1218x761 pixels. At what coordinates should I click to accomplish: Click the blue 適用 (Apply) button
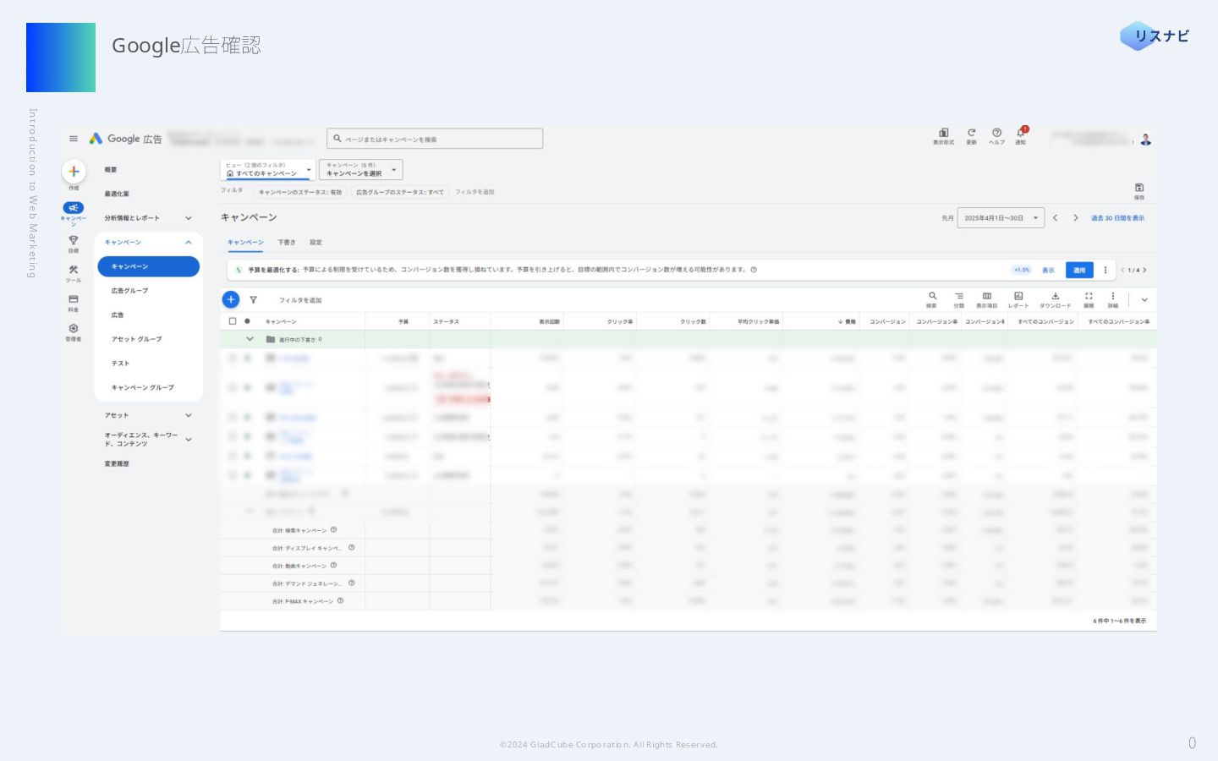pyautogui.click(x=1078, y=270)
